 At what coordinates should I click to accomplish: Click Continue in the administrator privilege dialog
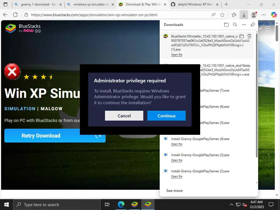tap(167, 116)
